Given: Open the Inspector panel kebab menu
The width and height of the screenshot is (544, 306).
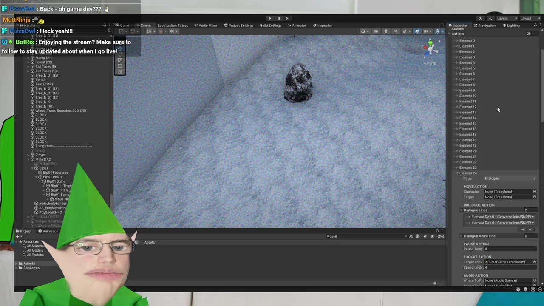Looking at the screenshot, I should (540, 25).
